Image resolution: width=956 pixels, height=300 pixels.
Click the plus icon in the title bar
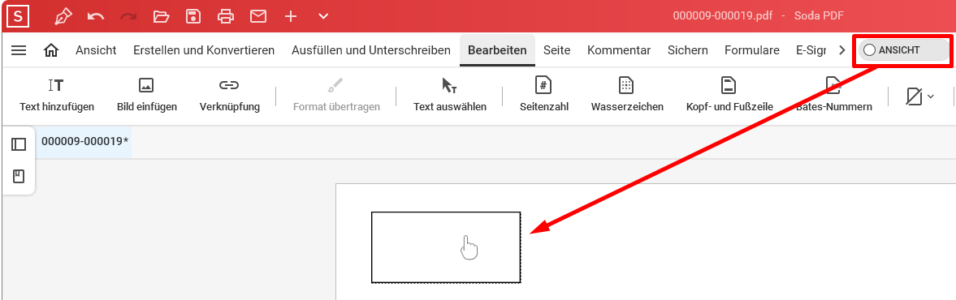tap(291, 16)
